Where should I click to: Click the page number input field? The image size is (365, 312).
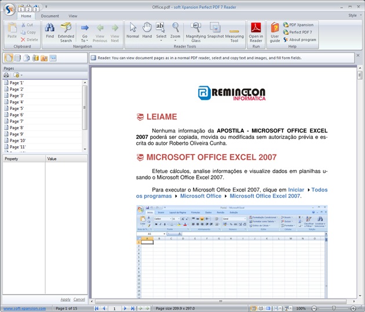click(x=114, y=309)
